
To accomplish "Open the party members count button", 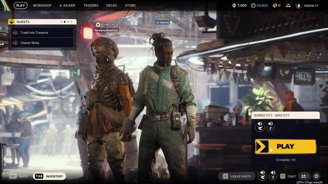I will pos(305,176).
